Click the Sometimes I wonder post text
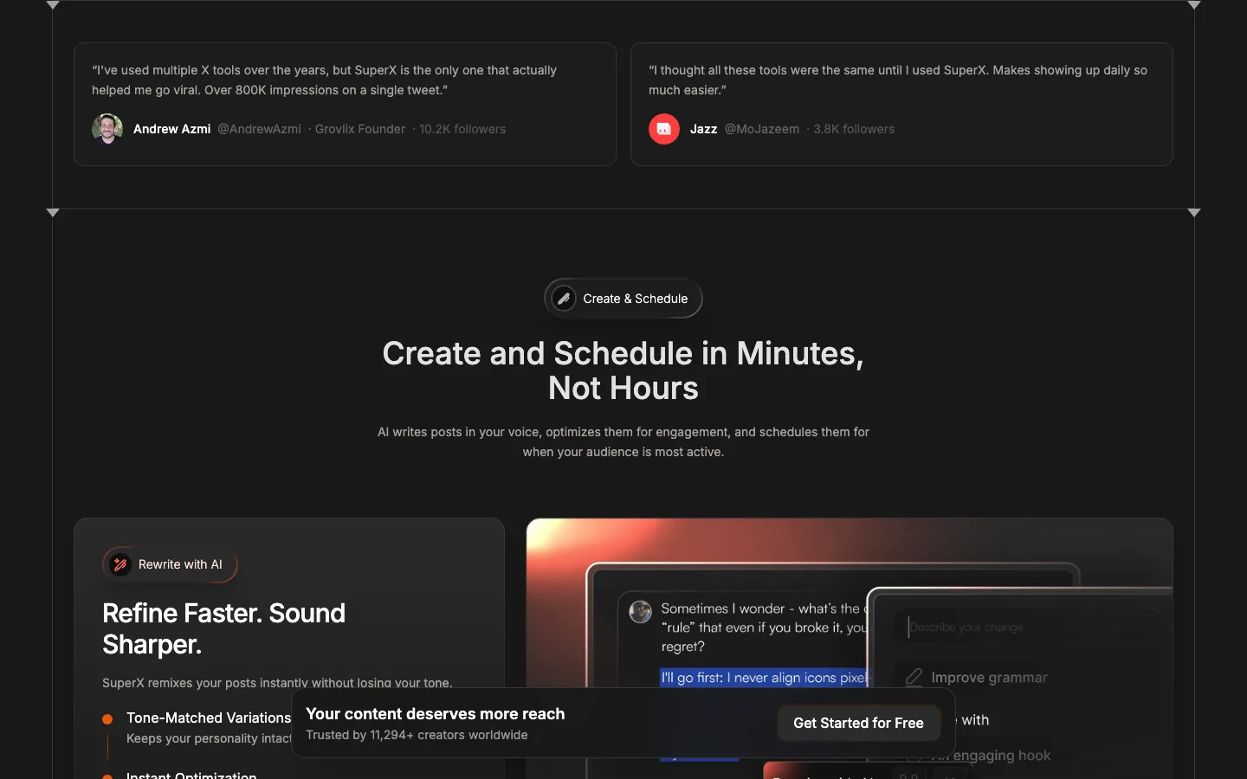1247x779 pixels. coord(763,628)
